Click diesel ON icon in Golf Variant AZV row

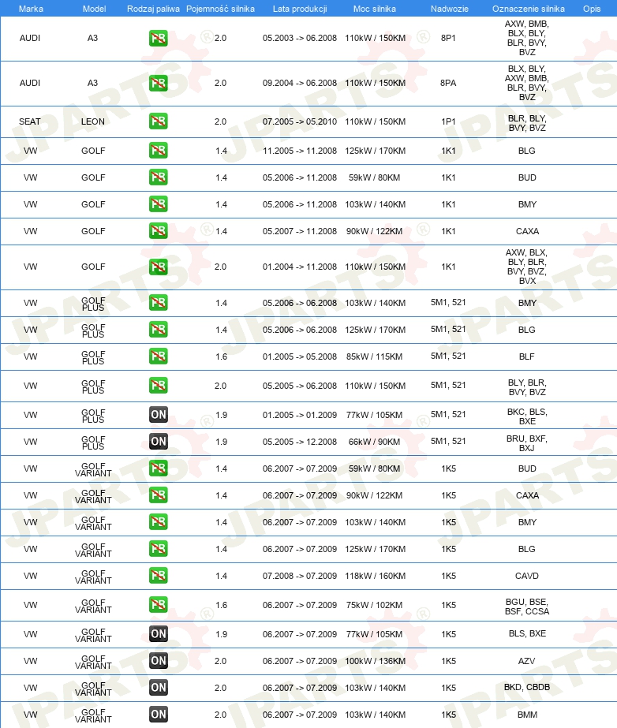coord(159,661)
